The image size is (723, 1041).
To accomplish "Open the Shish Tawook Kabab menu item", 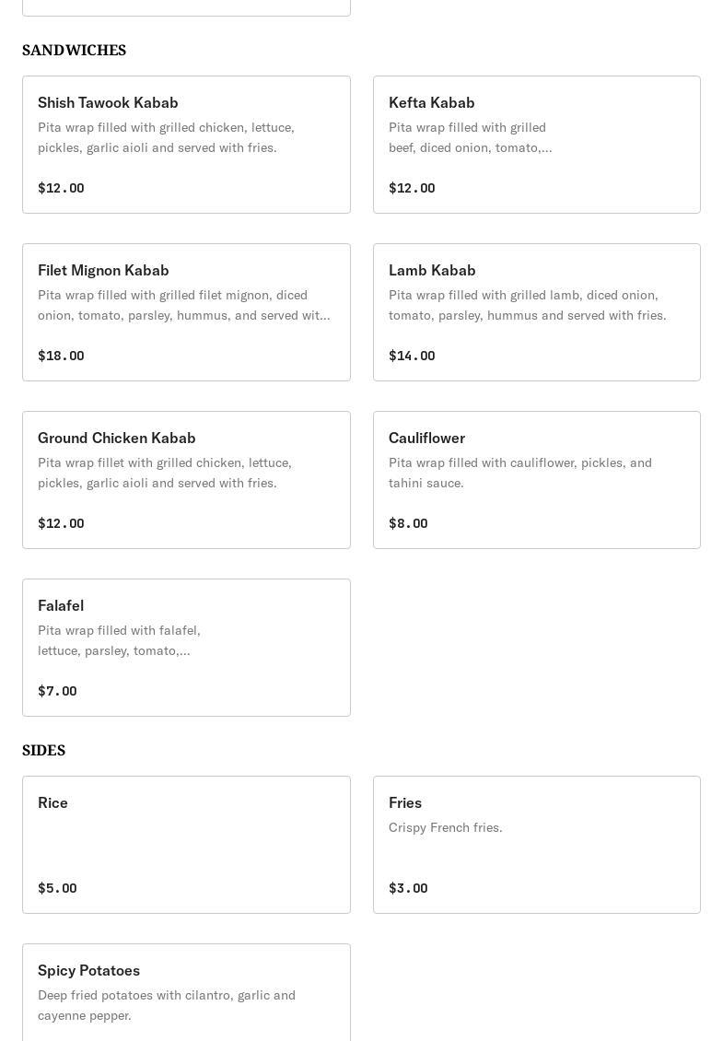I will pyautogui.click(x=186, y=145).
